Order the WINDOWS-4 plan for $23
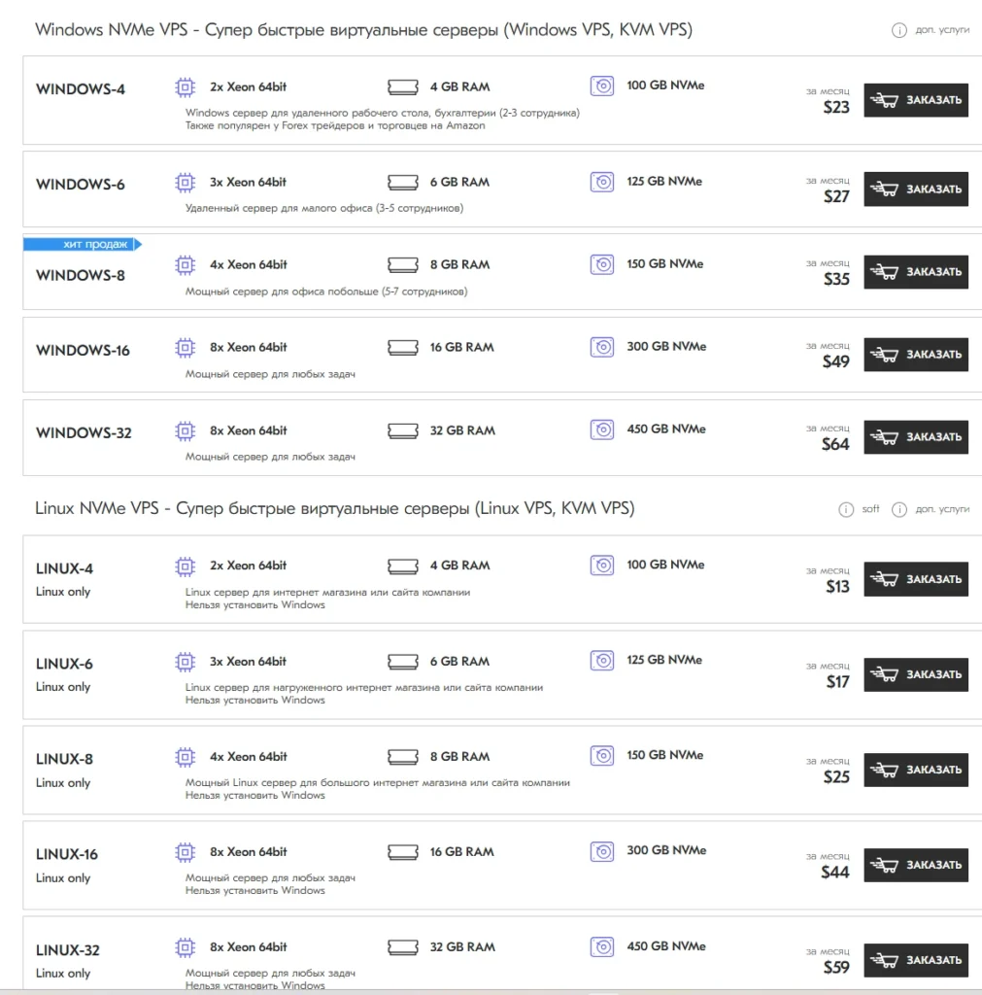Viewport: 982px width, 995px height. [x=915, y=100]
